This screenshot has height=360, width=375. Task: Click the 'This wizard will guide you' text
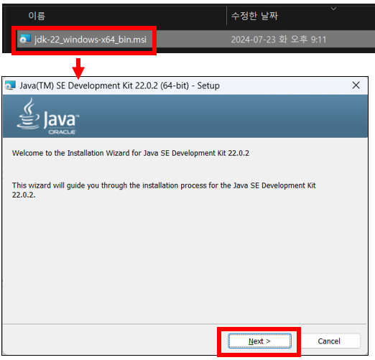(x=164, y=190)
